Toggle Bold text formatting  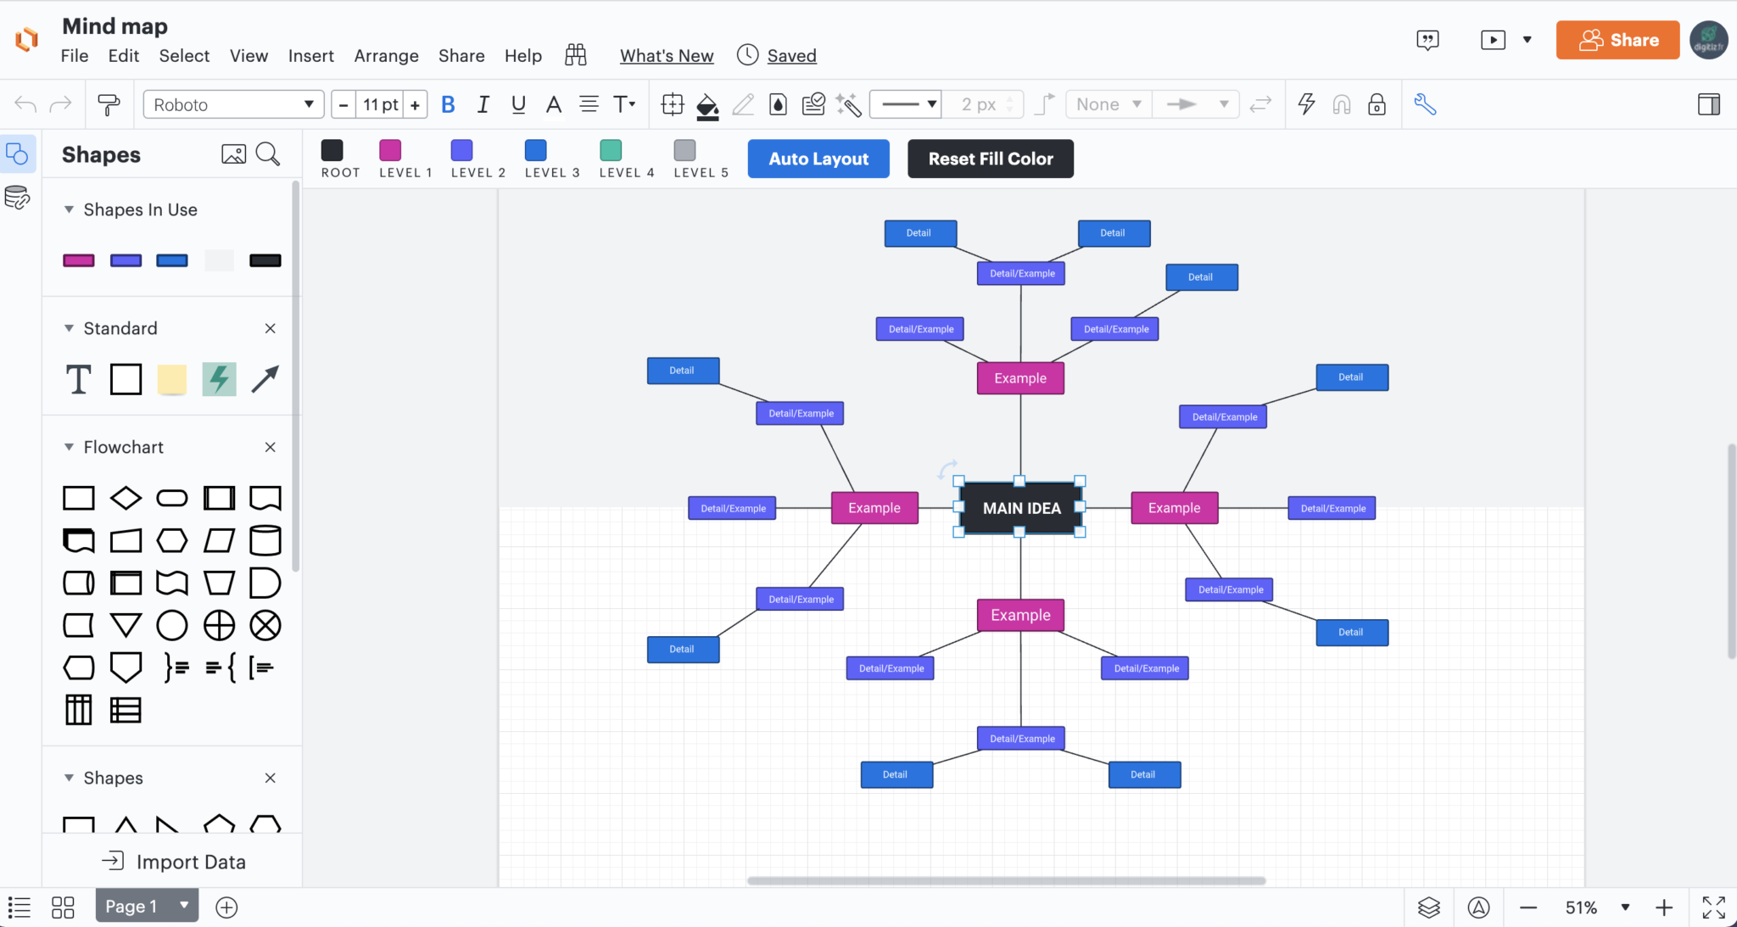[x=448, y=104]
